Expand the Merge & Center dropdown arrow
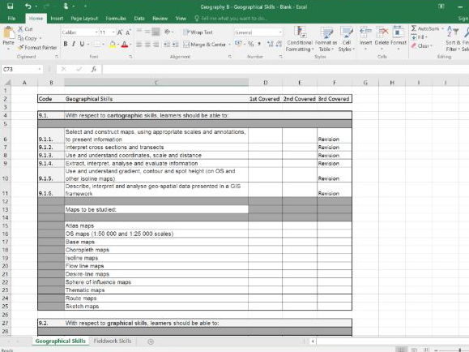 tap(229, 45)
